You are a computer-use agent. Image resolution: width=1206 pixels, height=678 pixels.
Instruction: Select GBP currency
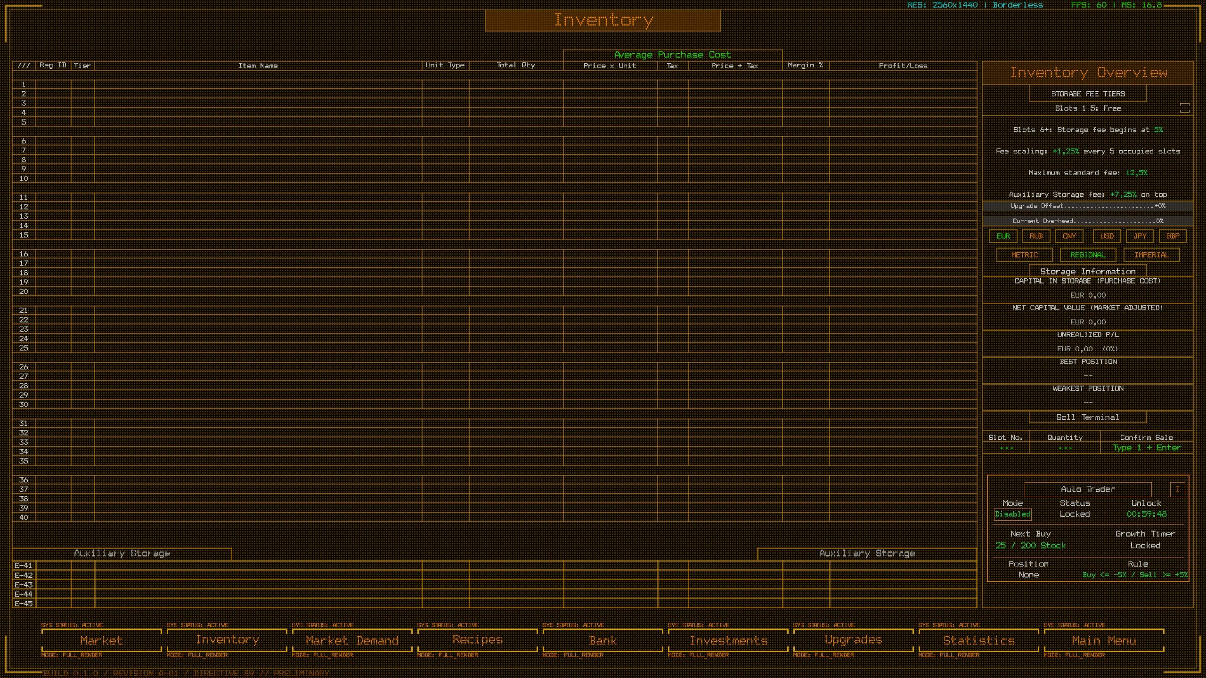point(1173,236)
